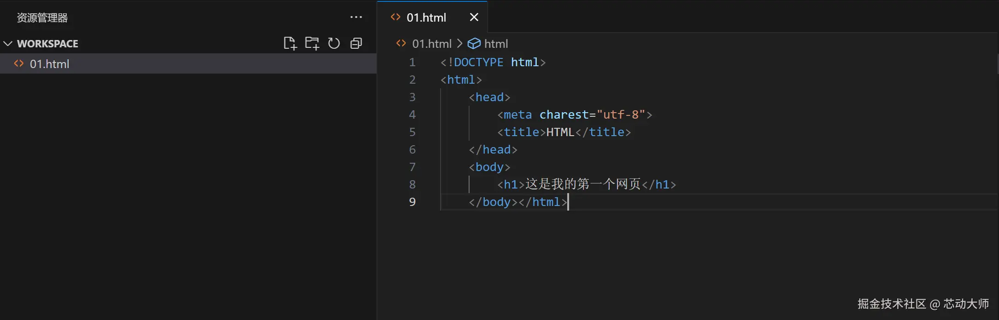Click the html file icon in breadcrumb
Viewport: 999px width, 320px height.
[x=401, y=43]
